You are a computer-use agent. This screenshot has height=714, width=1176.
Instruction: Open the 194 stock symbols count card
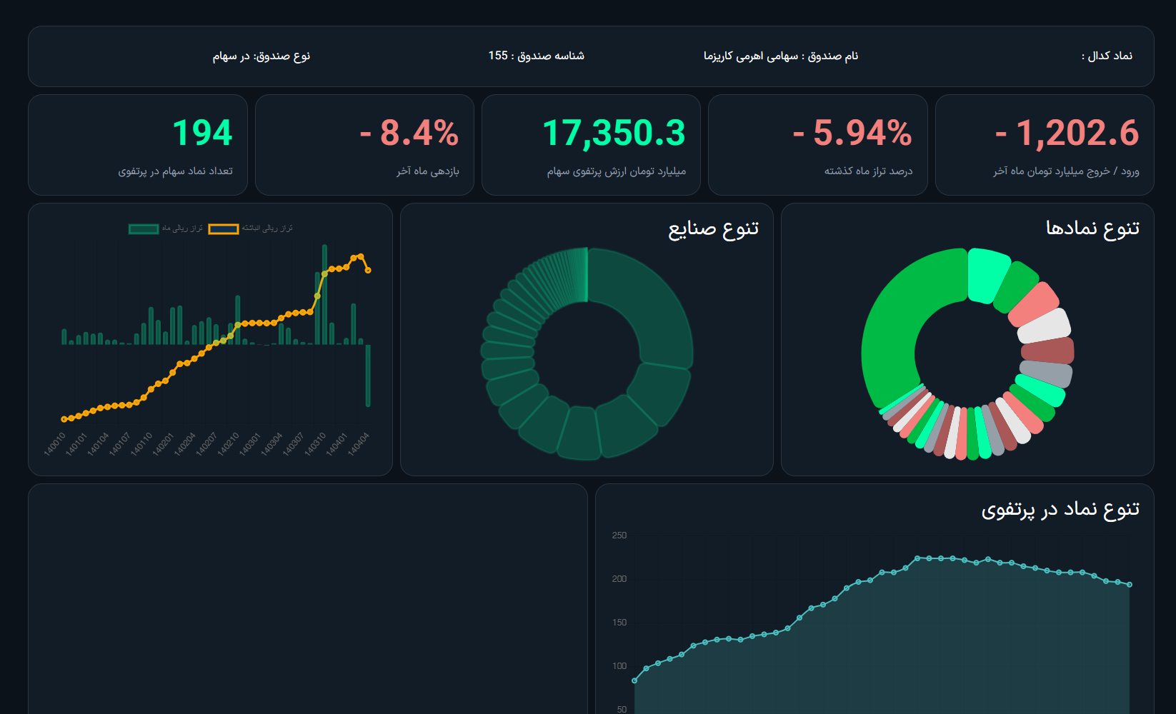pos(138,145)
